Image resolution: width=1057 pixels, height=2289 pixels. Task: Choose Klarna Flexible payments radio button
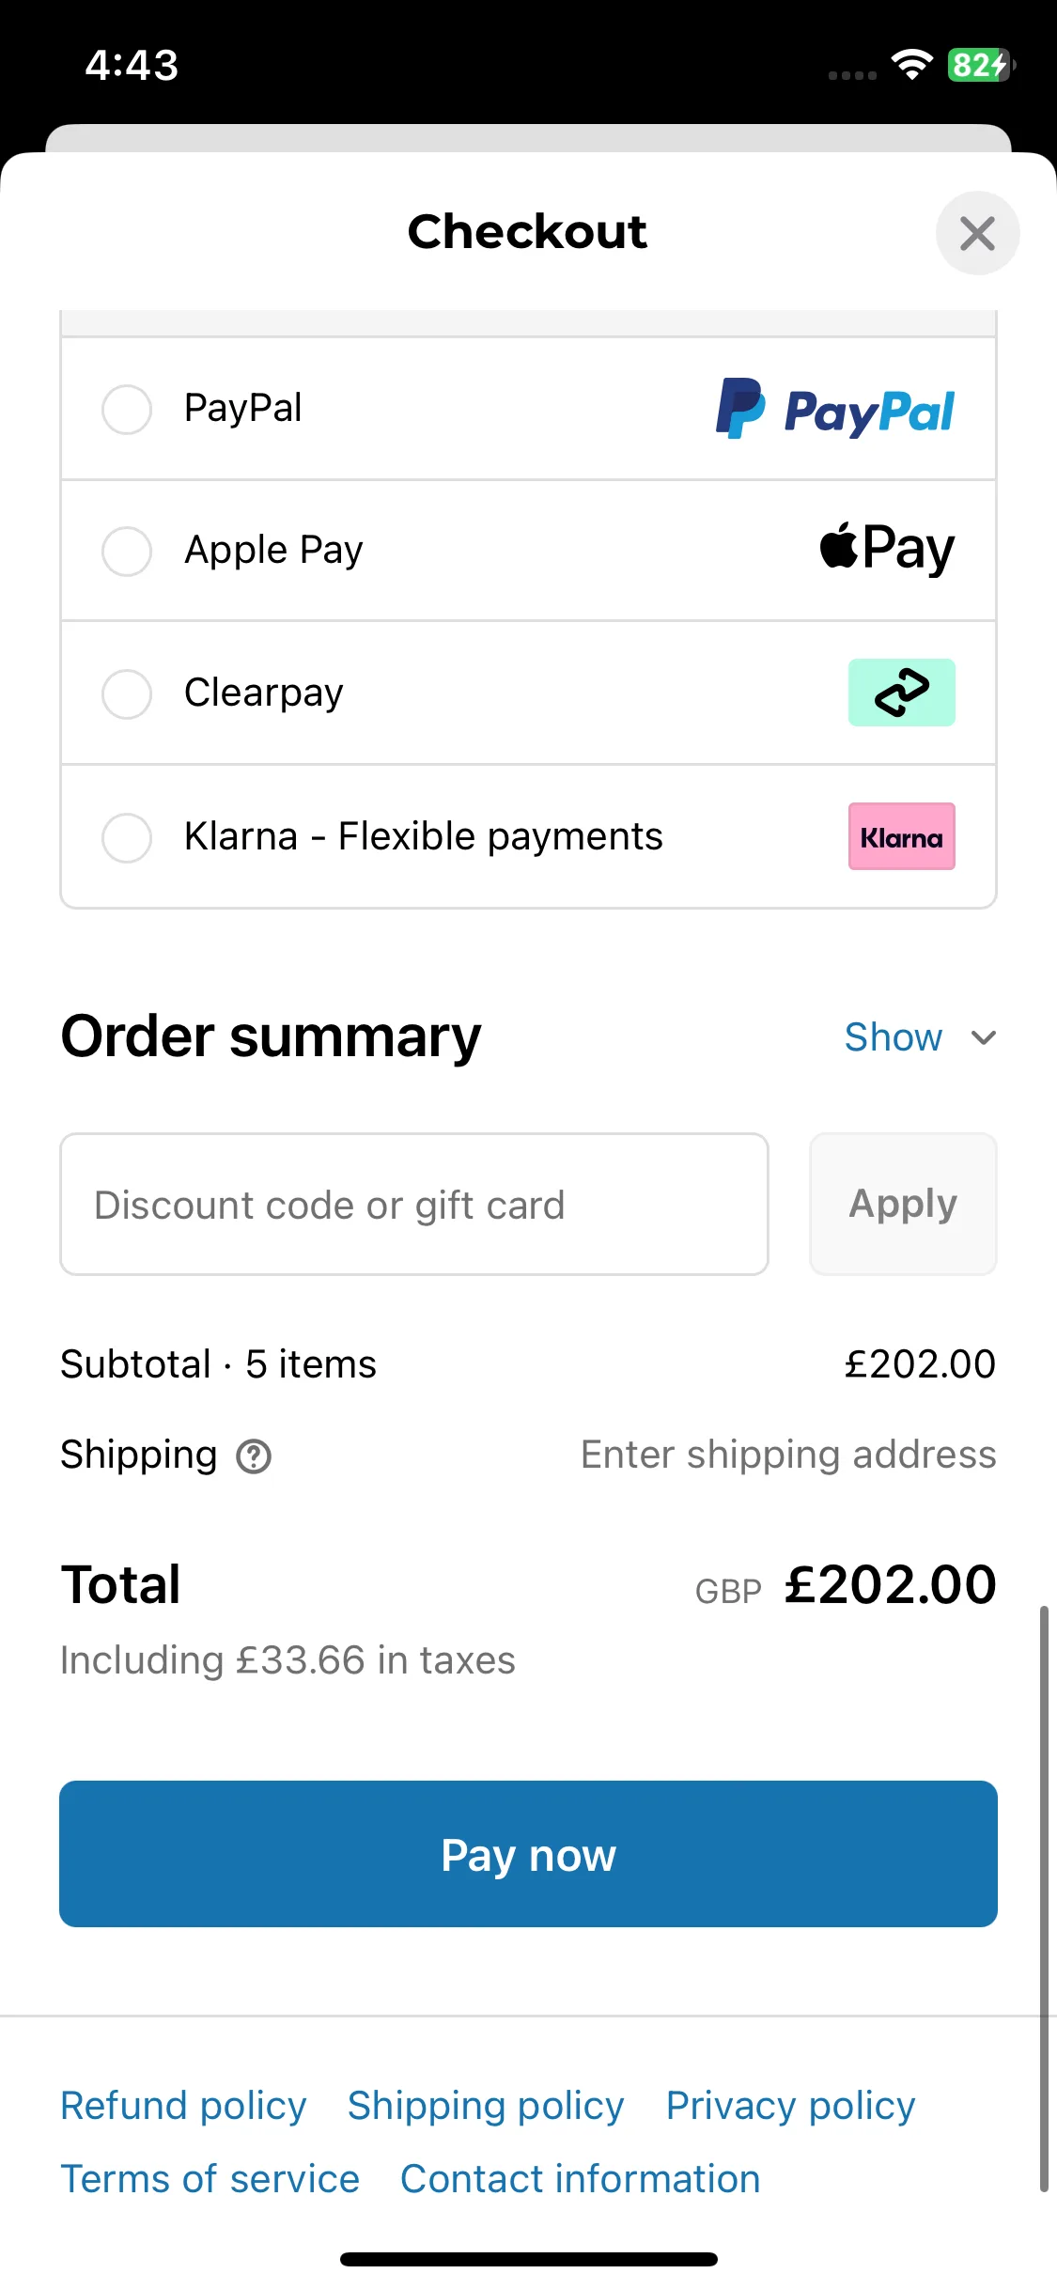(127, 837)
